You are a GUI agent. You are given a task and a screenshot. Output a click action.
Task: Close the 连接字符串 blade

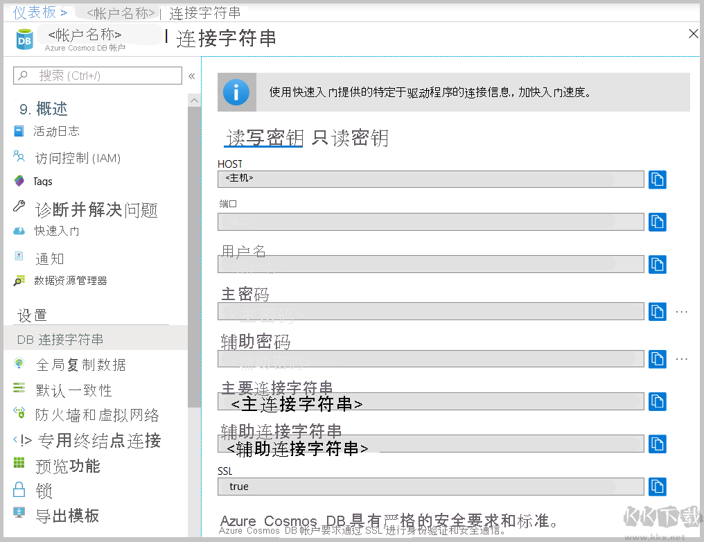pyautogui.click(x=693, y=34)
